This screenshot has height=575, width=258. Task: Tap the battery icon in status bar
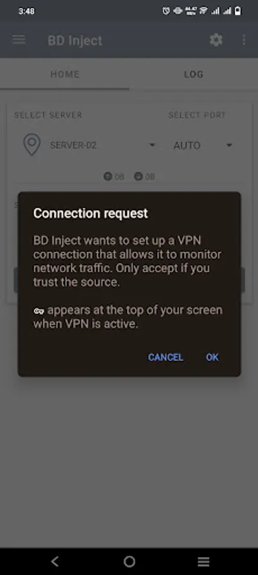click(238, 11)
